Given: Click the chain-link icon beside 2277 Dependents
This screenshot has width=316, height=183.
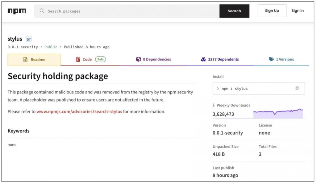Looking at the screenshot, I should coord(203,59).
